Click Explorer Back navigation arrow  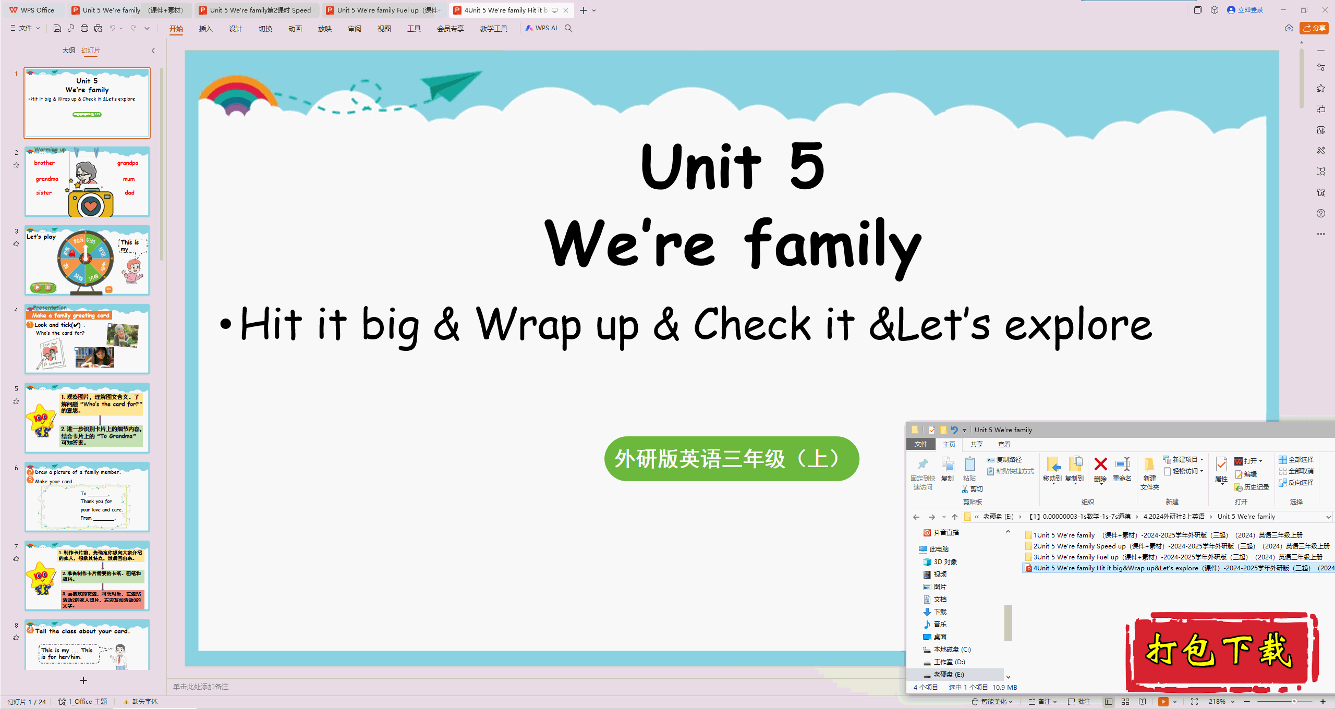(x=916, y=517)
